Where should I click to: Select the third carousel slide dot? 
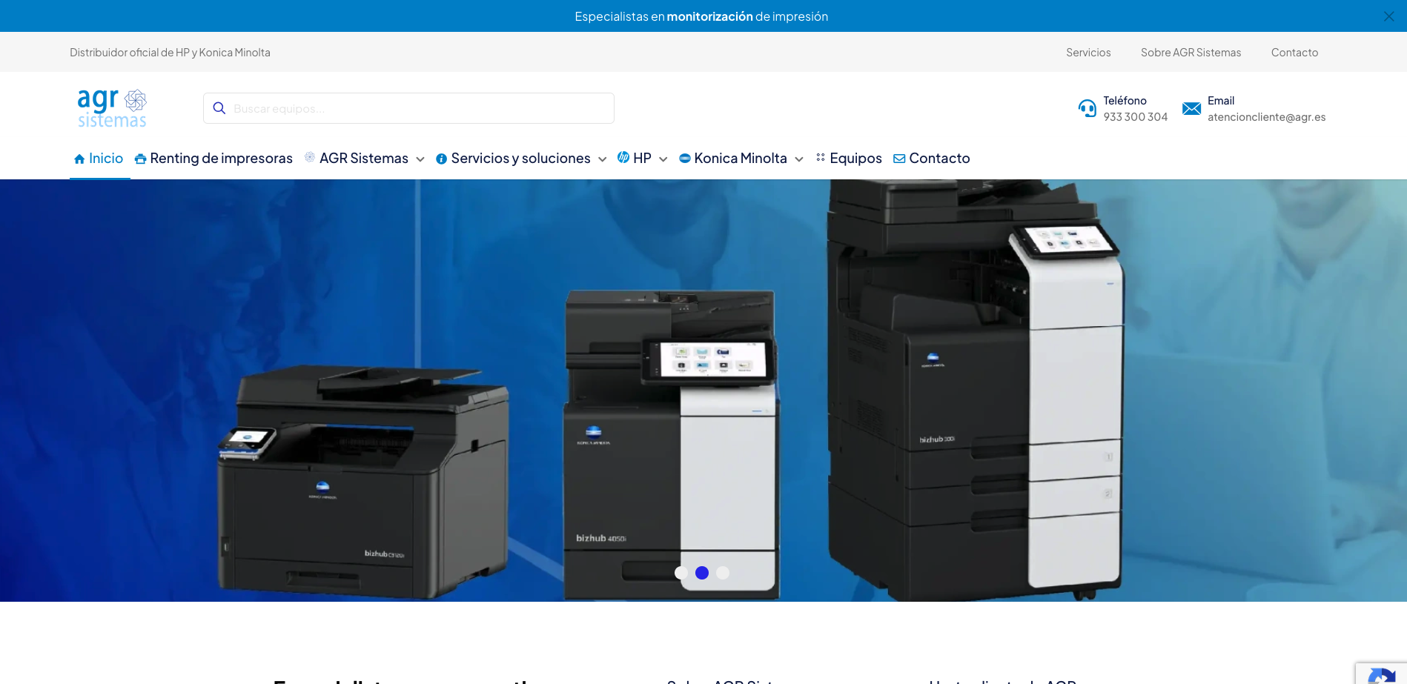pyautogui.click(x=723, y=573)
